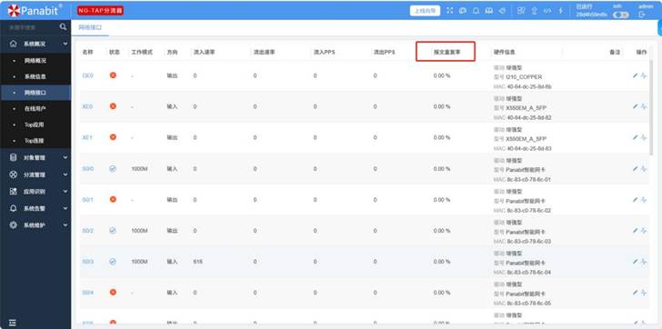Expand the 对象管理 sidebar section
The height and width of the screenshot is (329, 662).
(x=35, y=158)
